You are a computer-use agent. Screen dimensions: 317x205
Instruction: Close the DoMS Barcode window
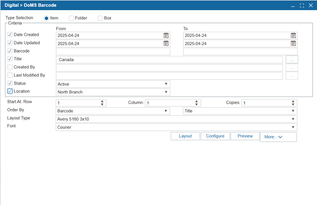point(311,6)
